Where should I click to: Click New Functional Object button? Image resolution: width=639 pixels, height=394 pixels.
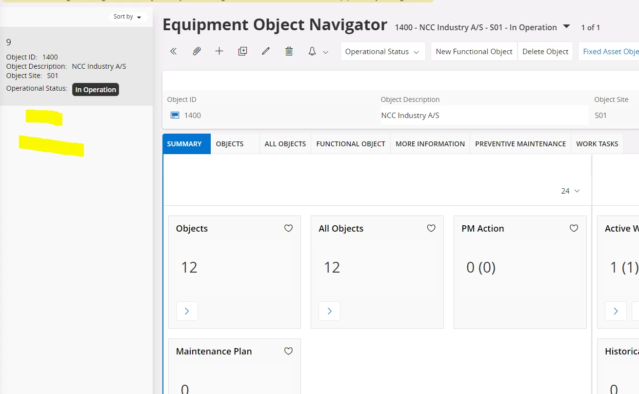point(474,51)
